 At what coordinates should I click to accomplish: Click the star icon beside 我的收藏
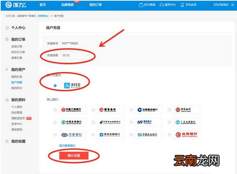click(x=7, y=141)
